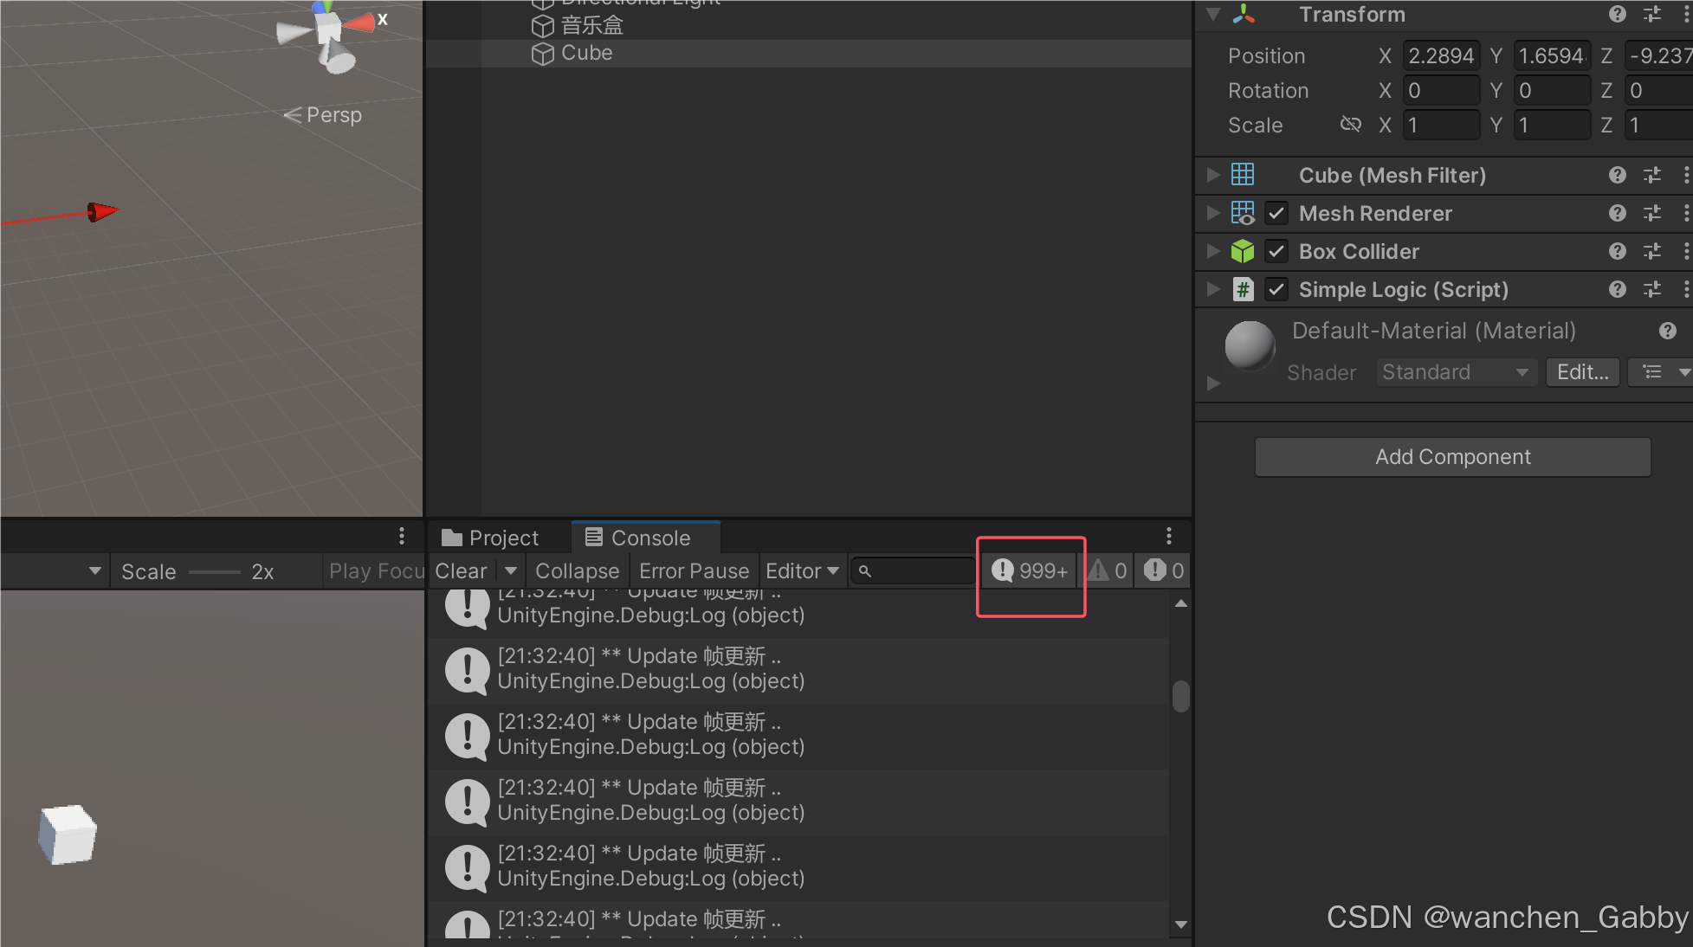The height and width of the screenshot is (947, 1693).
Task: Open Box Collider preset settings icon
Action: coord(1652,251)
